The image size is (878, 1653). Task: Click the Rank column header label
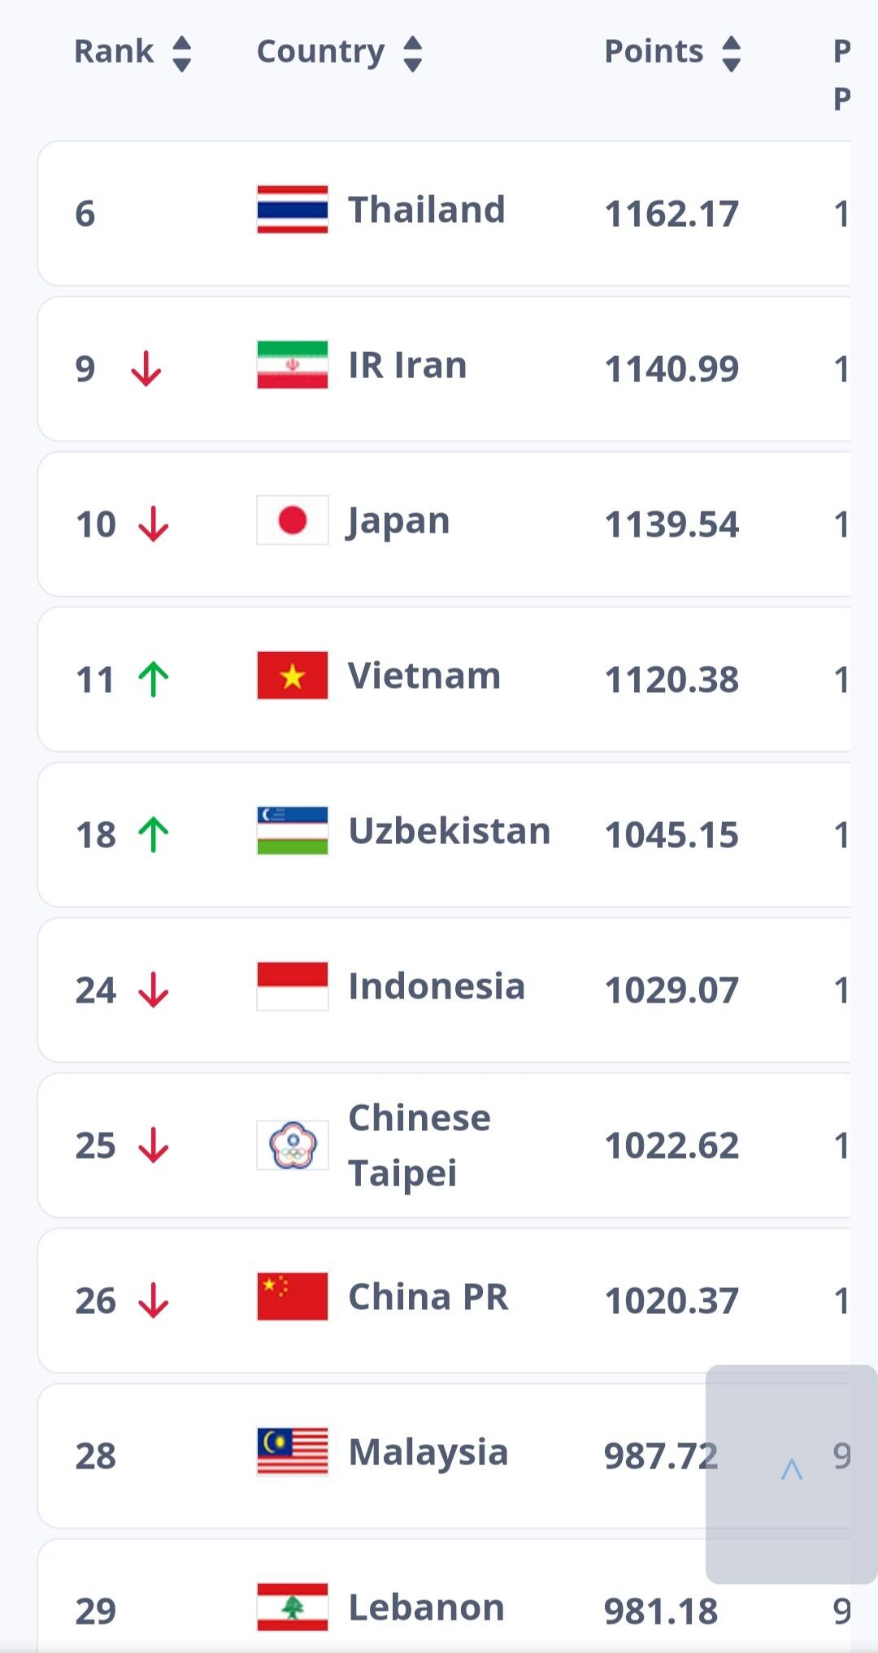[114, 52]
